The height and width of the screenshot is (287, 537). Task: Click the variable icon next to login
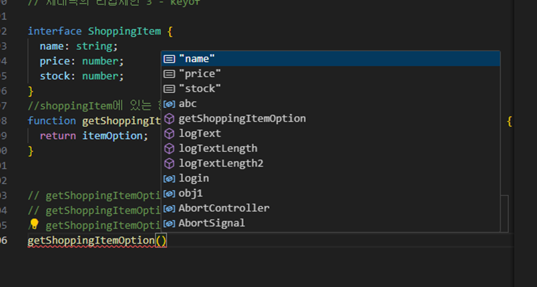tap(169, 178)
